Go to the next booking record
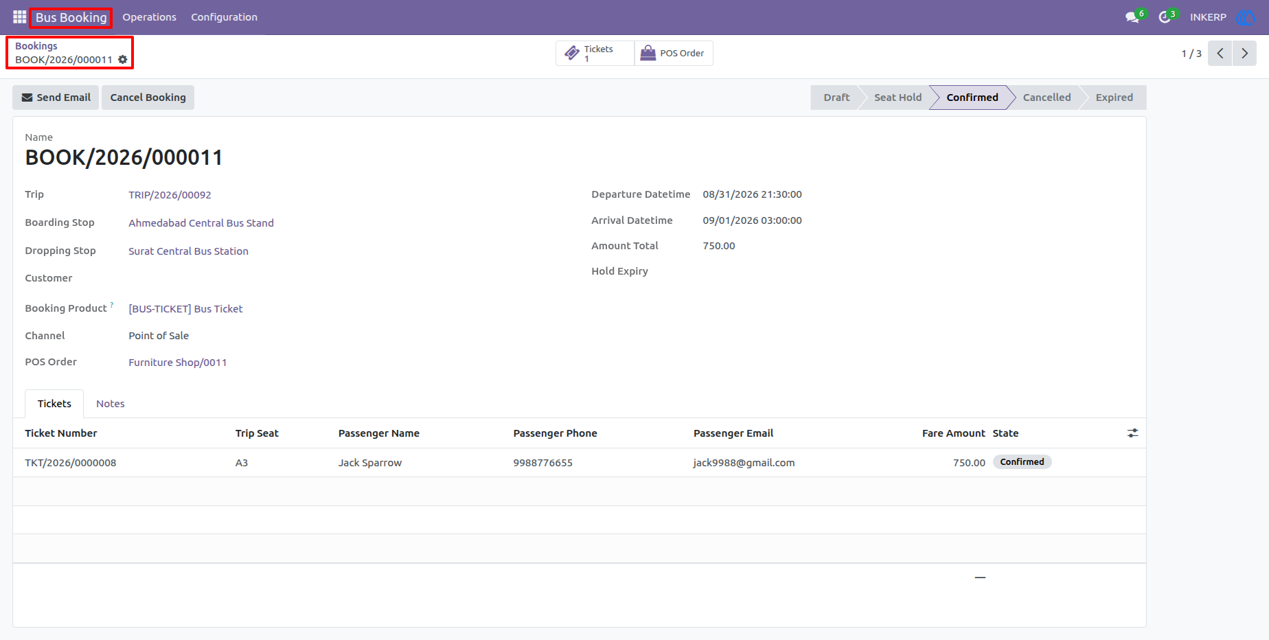This screenshot has height=640, width=1269. point(1244,54)
